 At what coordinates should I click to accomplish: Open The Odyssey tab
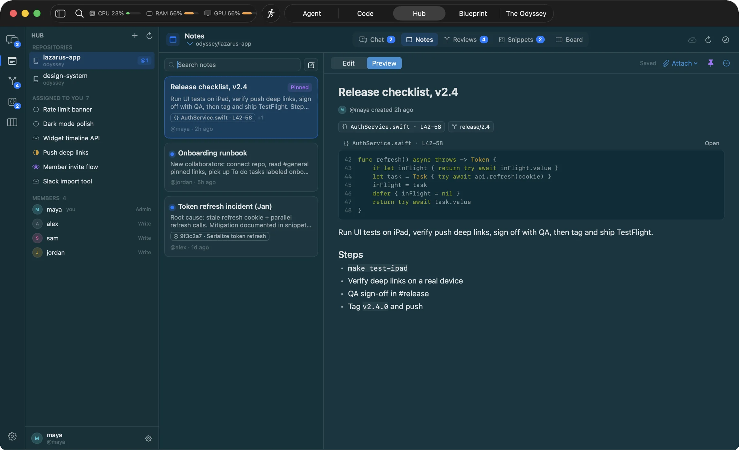[526, 14]
